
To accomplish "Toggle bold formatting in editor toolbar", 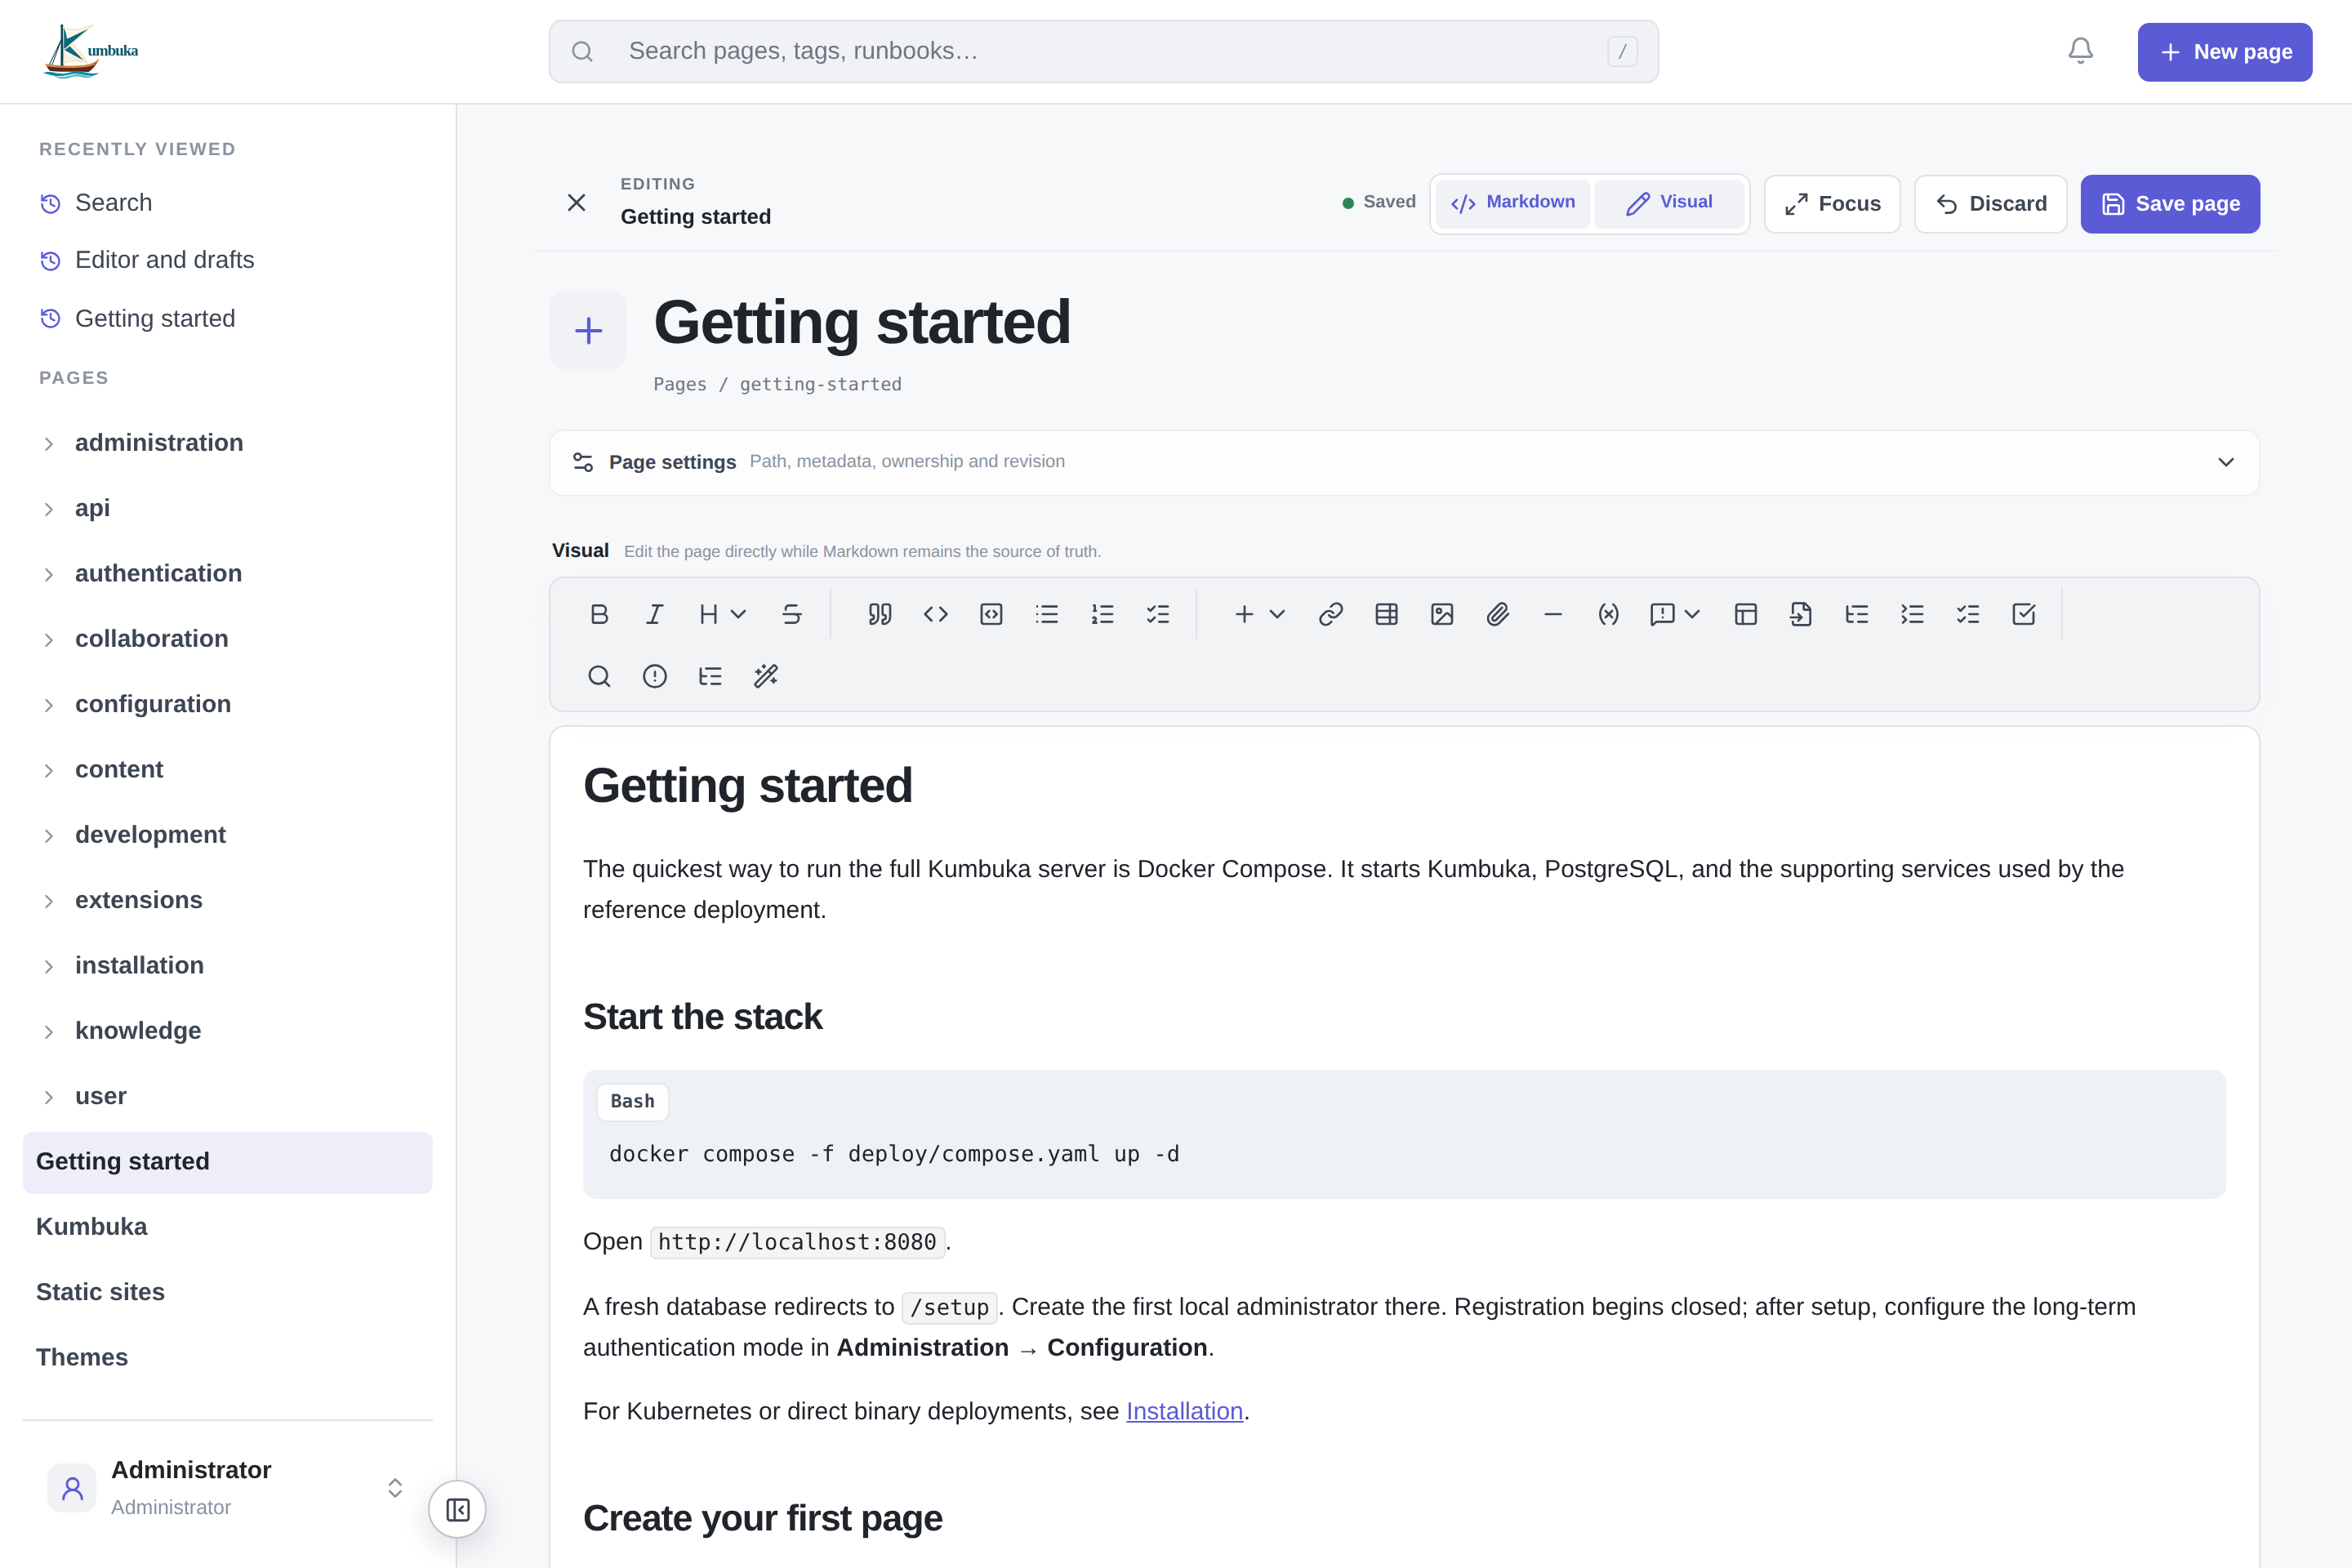I will click(599, 614).
